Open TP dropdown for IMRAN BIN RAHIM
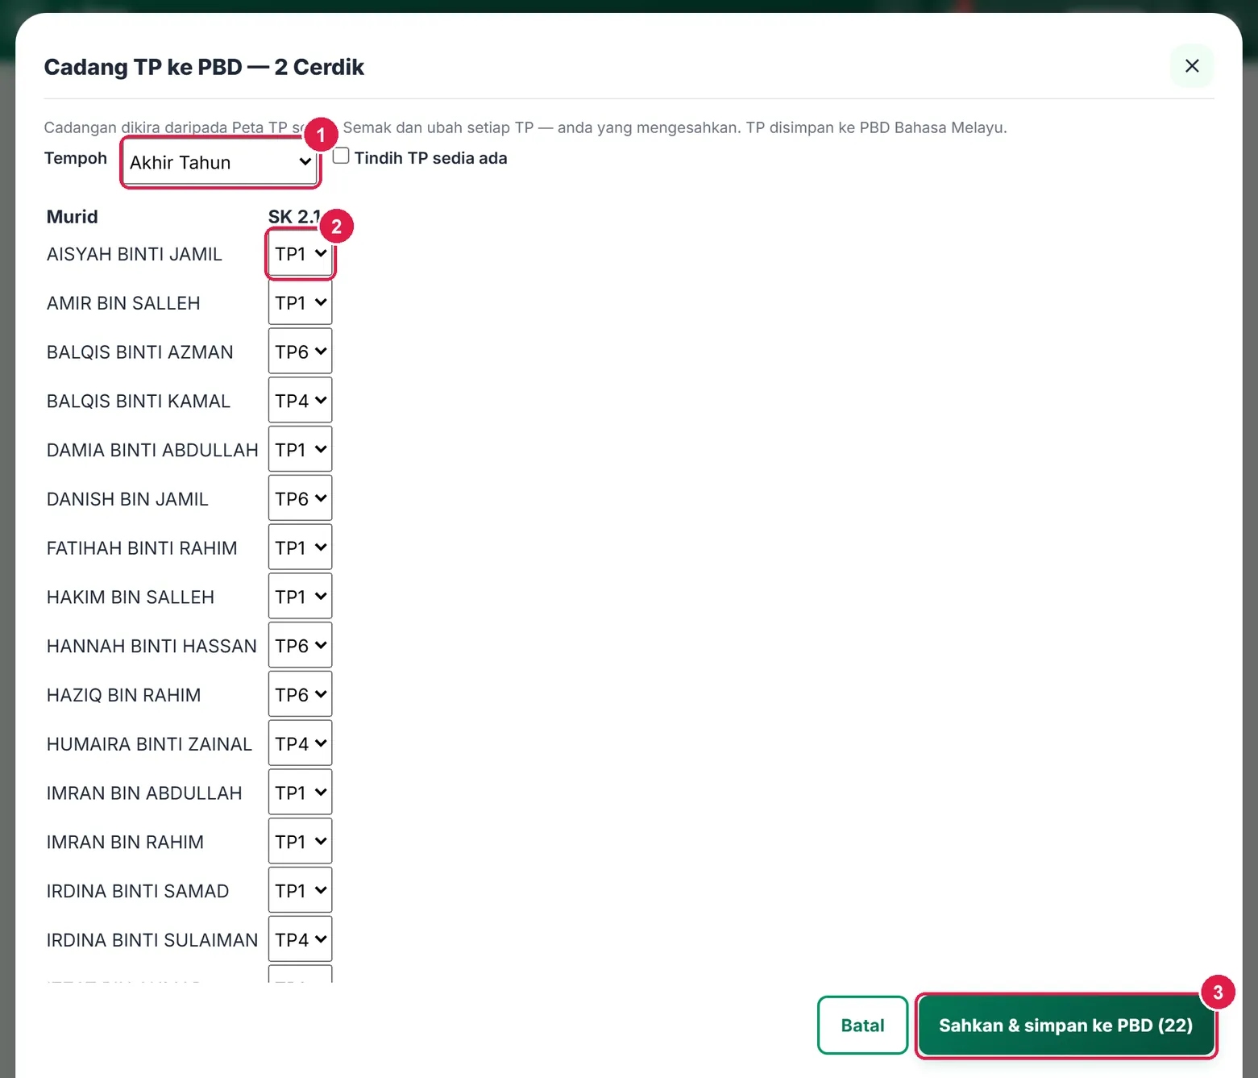This screenshot has width=1258, height=1078. pos(300,842)
